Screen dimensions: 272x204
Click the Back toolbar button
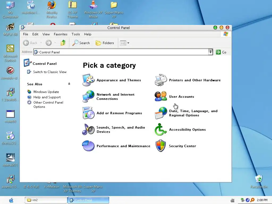tap(30, 43)
